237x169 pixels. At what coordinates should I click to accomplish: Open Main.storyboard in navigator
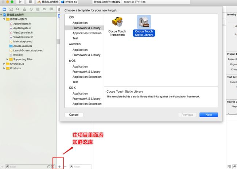click(x=23, y=42)
